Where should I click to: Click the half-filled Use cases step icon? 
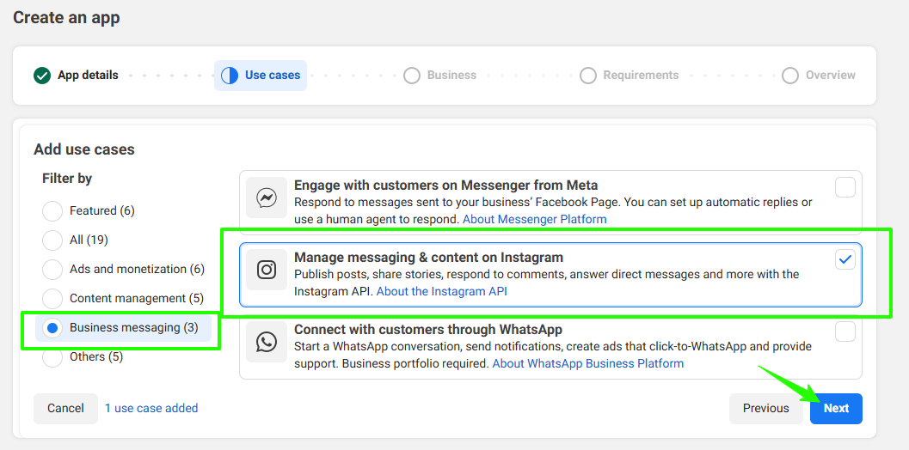tap(230, 76)
